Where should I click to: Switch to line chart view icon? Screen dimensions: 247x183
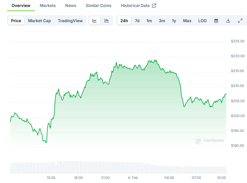pyautogui.click(x=94, y=21)
